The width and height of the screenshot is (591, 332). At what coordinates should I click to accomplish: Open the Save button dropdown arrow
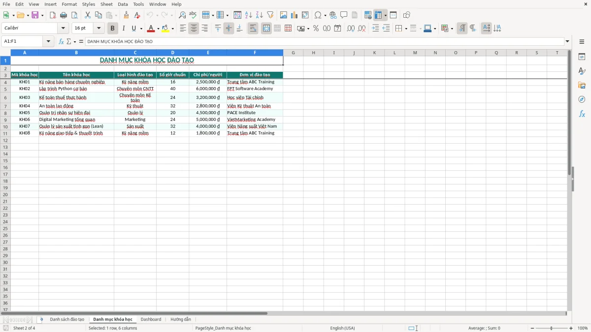(x=42, y=15)
